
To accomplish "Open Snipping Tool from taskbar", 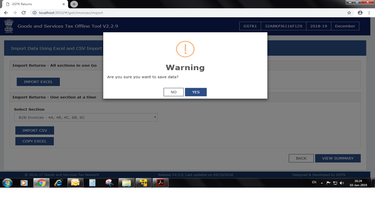I will point(109,183).
